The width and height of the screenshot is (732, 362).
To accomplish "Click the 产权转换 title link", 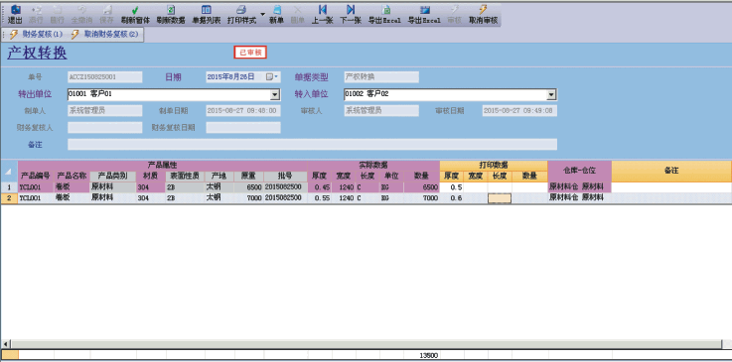I will point(37,54).
